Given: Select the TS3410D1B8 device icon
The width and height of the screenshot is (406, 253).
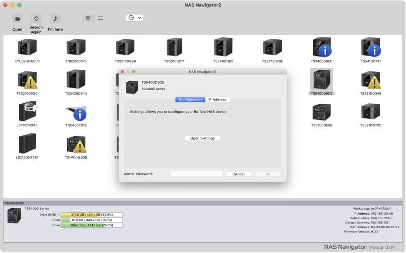Looking at the screenshot, I should [223, 47].
